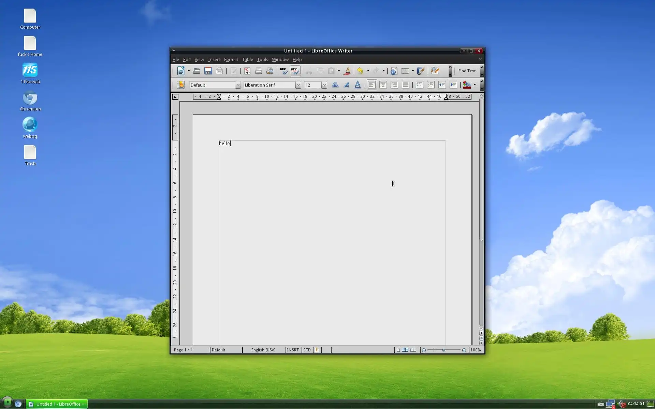Click the Save document icon
The height and width of the screenshot is (409, 655).
(x=208, y=71)
